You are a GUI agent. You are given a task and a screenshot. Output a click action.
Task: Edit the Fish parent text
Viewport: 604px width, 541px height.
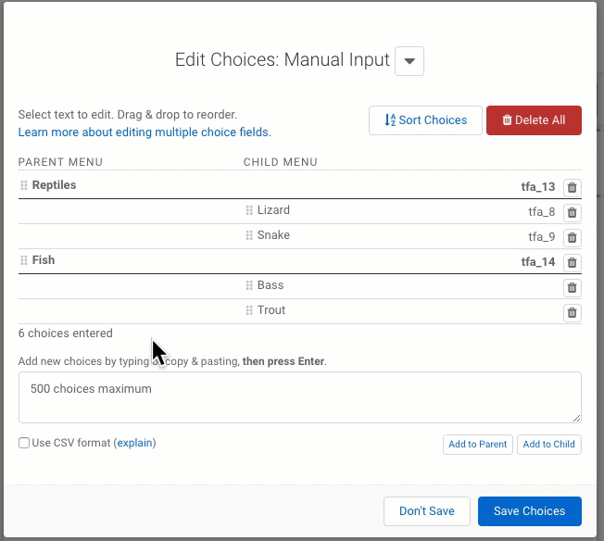tap(44, 260)
